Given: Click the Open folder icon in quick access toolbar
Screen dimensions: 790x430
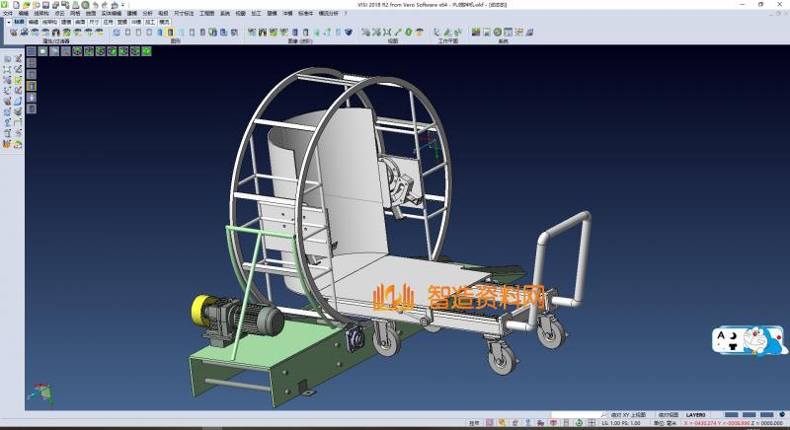Looking at the screenshot, I should click(26, 4).
